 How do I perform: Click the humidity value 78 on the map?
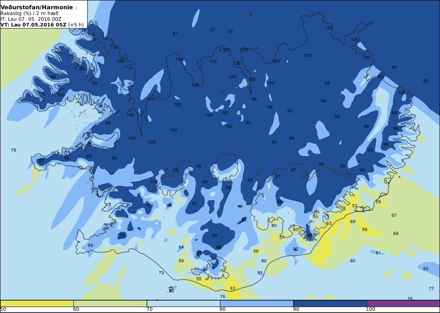pos(410,298)
